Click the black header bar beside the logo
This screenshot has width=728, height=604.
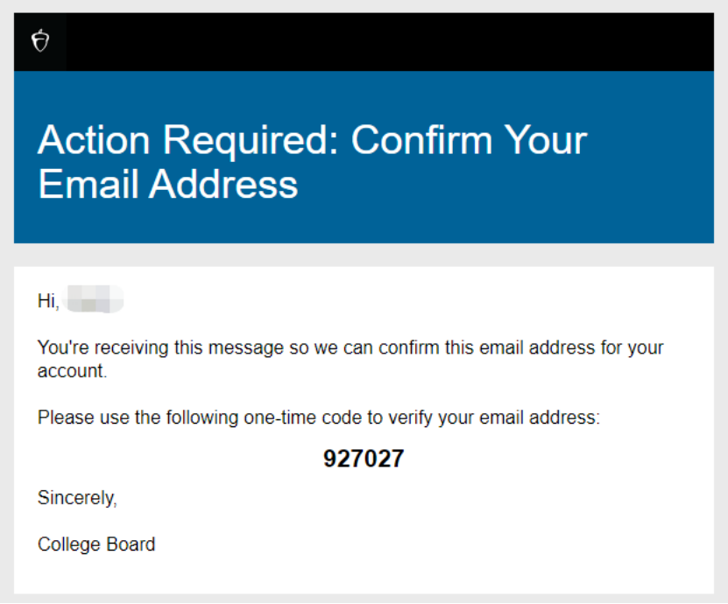pos(385,41)
